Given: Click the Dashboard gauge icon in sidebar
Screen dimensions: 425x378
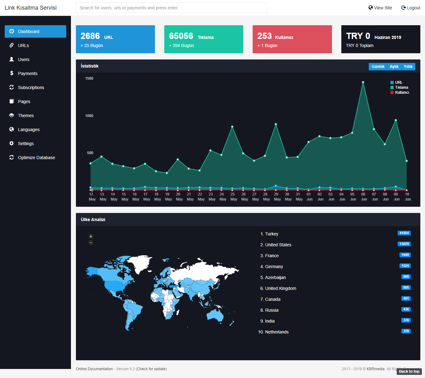Looking at the screenshot, I should pos(12,31).
